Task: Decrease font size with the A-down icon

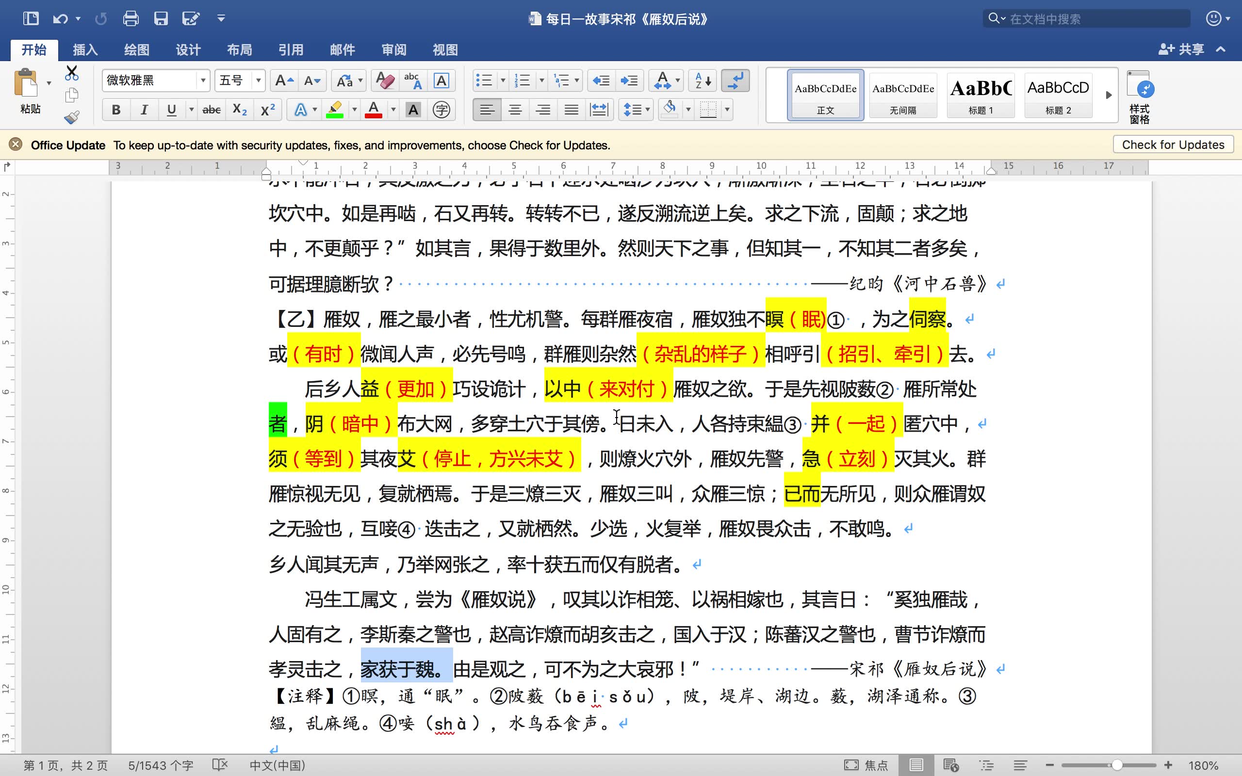Action: (x=312, y=81)
